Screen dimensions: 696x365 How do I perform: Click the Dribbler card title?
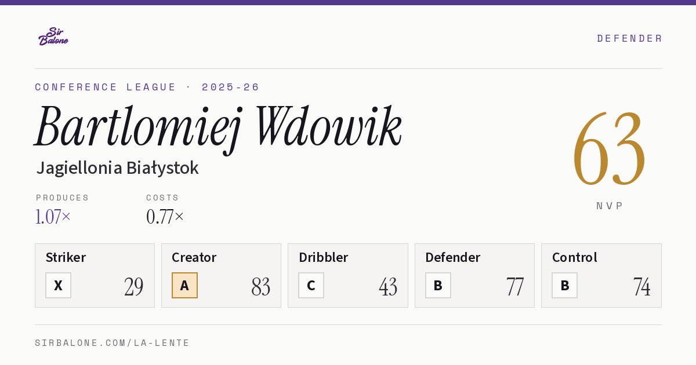coord(323,257)
